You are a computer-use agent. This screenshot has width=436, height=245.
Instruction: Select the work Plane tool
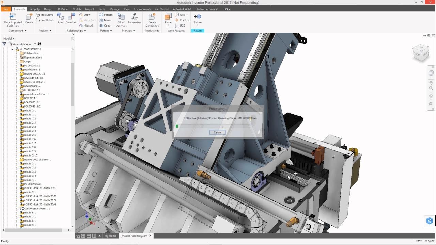[x=168, y=18]
